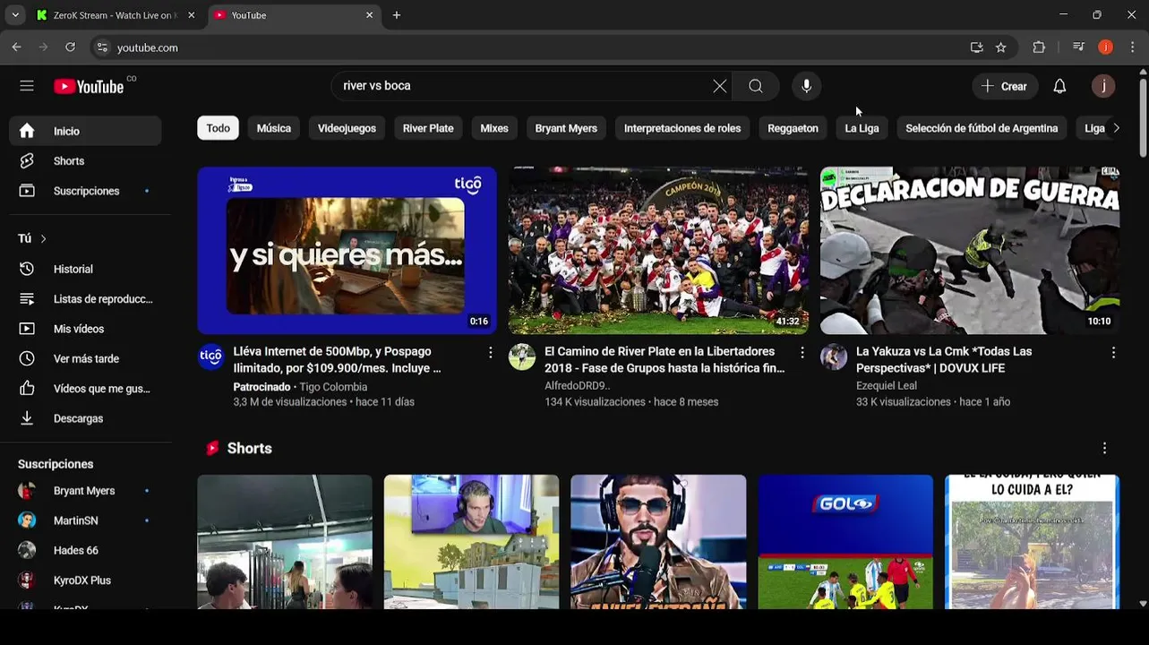Open Historial in sidebar
This screenshot has height=645, width=1149.
click(x=85, y=269)
